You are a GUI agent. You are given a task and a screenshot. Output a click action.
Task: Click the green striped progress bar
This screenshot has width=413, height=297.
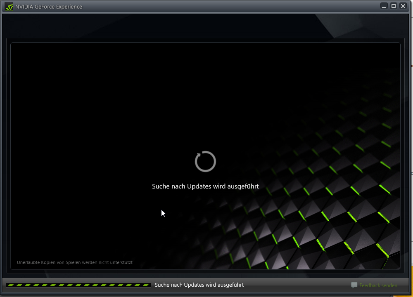[x=78, y=285]
